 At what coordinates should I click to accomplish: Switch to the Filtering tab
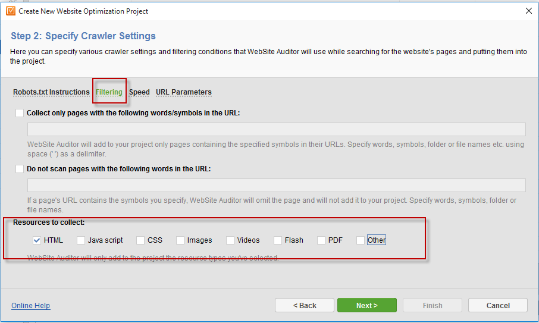coord(109,92)
